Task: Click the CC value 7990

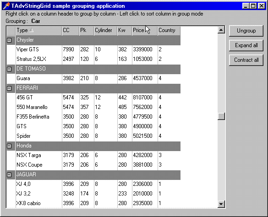Action: 71,50
